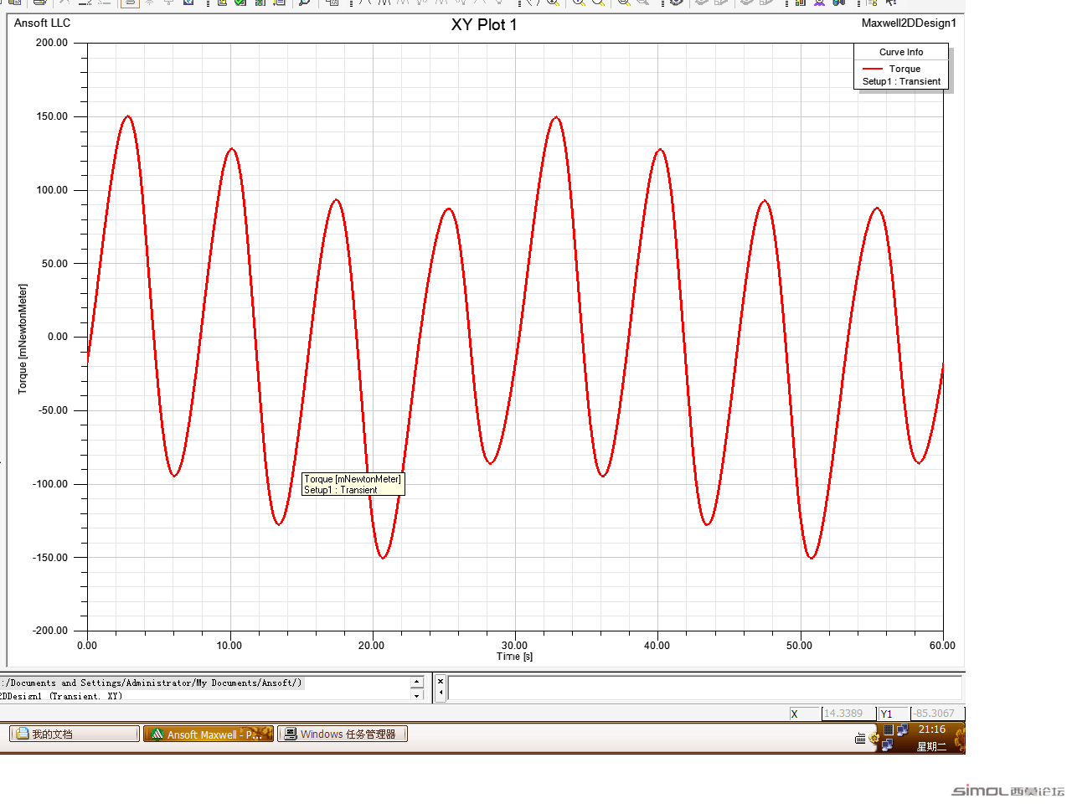The height and width of the screenshot is (804, 1072).
Task: Click the keyboard input method tray icon
Action: [x=860, y=739]
